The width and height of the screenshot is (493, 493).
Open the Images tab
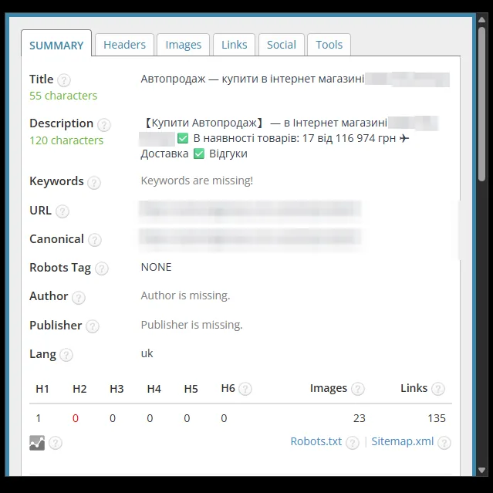point(184,45)
